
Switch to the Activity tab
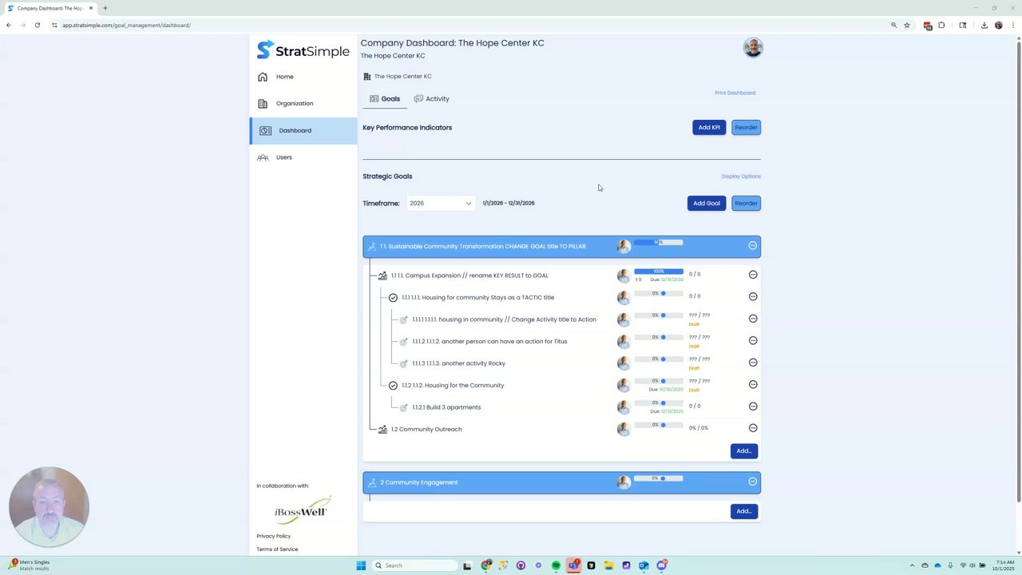coord(431,99)
